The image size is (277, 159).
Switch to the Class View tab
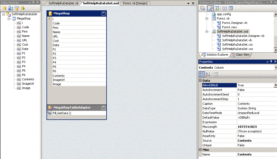(240, 55)
